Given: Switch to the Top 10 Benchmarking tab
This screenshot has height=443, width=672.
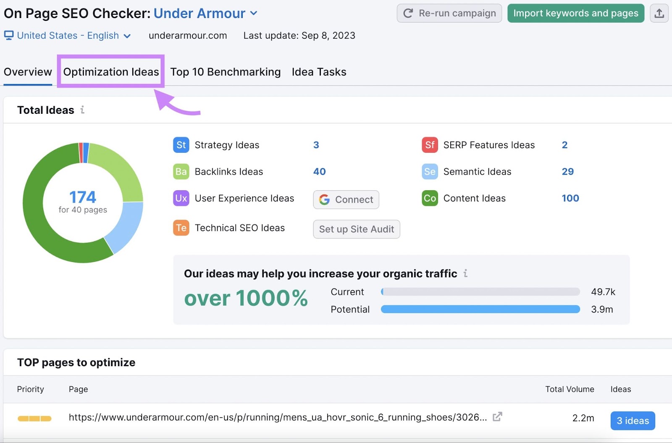Looking at the screenshot, I should click(225, 72).
